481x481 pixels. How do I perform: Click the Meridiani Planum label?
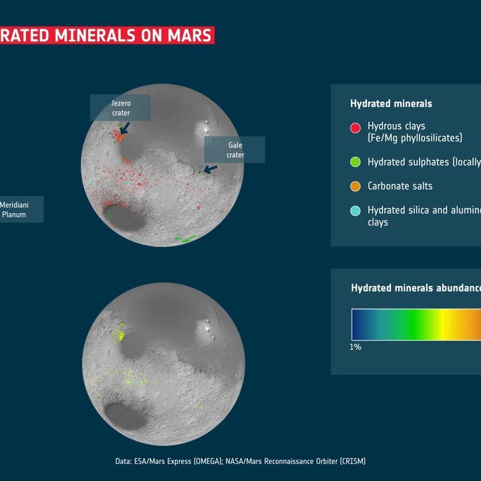pyautogui.click(x=21, y=210)
